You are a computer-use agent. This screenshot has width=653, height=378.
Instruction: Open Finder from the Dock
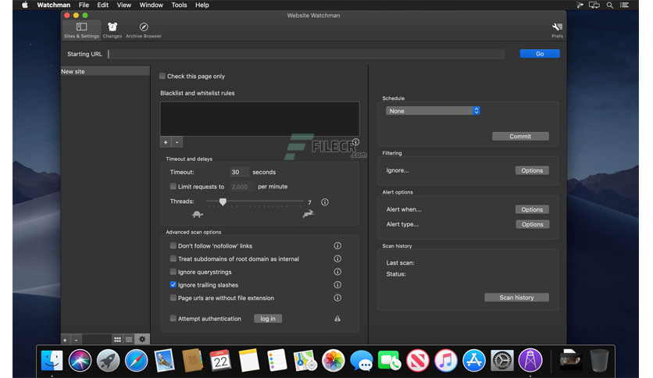[52, 360]
